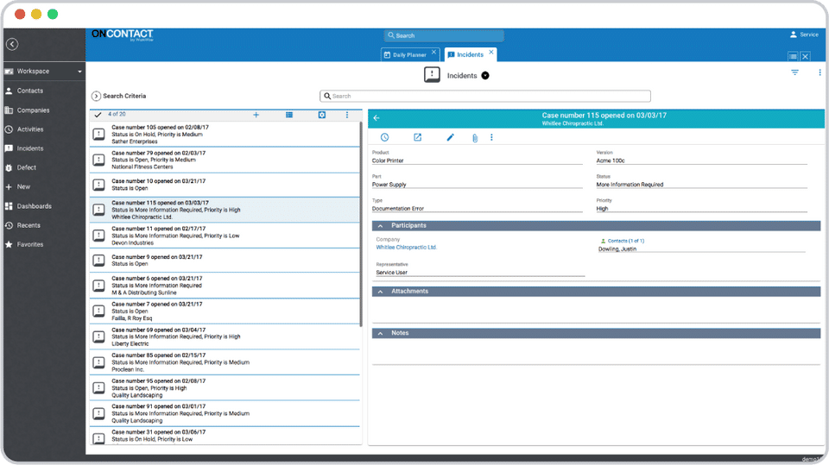Click the Representative field Service User
The width and height of the screenshot is (829, 465).
tap(480, 273)
